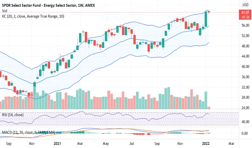Select the SPDR Energy Select Sector title

[x=48, y=5]
